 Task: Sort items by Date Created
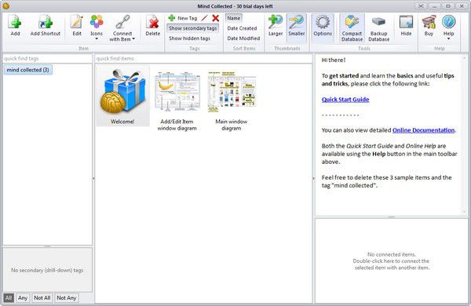[242, 28]
